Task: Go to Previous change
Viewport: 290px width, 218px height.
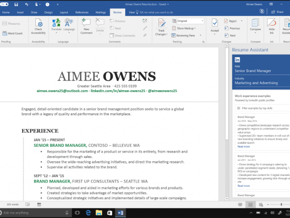Action: 232,28
